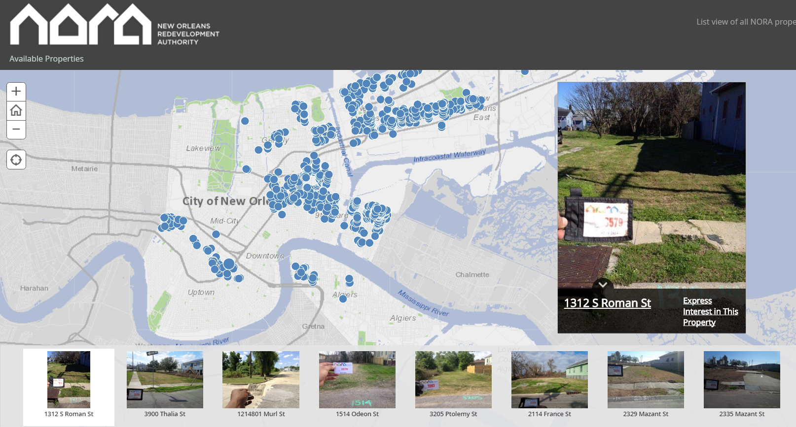Pick the 3205 Ptolemy St property thumbnail
The width and height of the screenshot is (796, 427).
[x=453, y=380]
